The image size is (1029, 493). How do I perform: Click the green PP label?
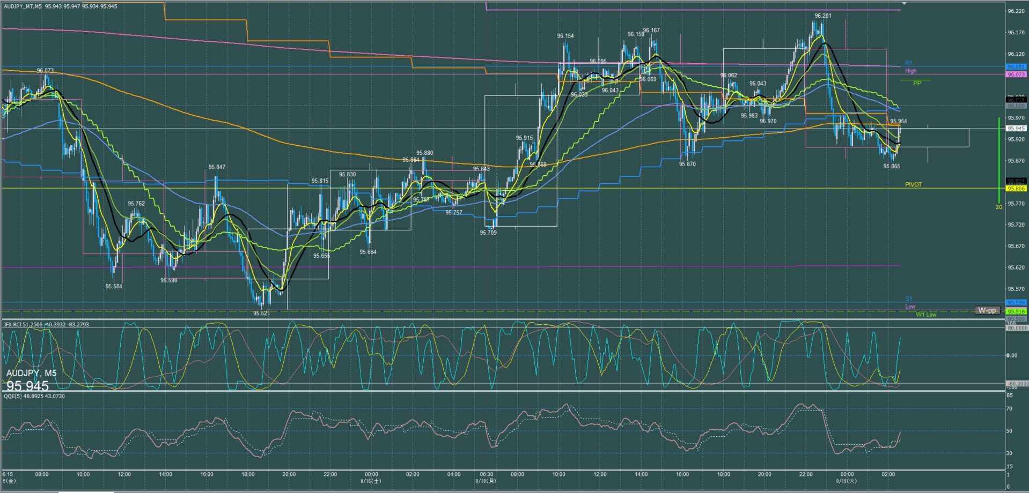917,84
